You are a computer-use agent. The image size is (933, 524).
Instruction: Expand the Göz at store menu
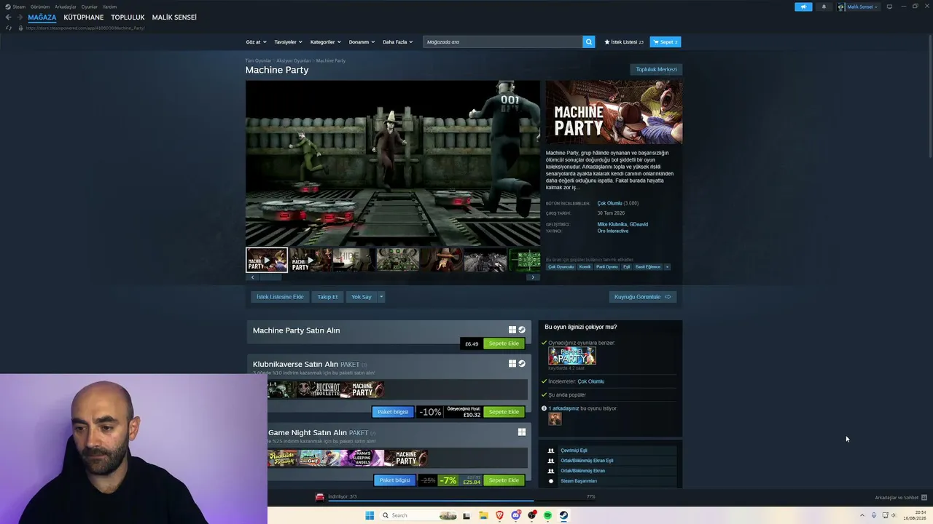pyautogui.click(x=256, y=42)
